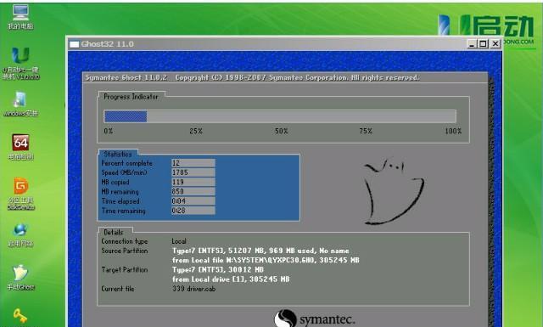
Task: Click the U启动 logo in the corner
Action: [486, 28]
